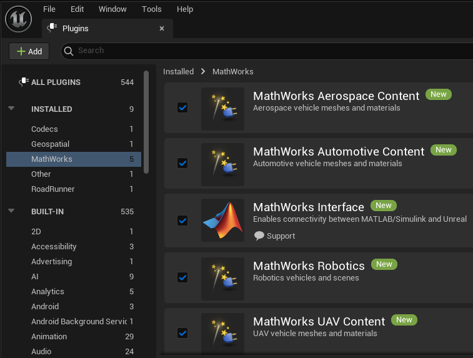Click the Unreal Engine logo icon

click(19, 19)
